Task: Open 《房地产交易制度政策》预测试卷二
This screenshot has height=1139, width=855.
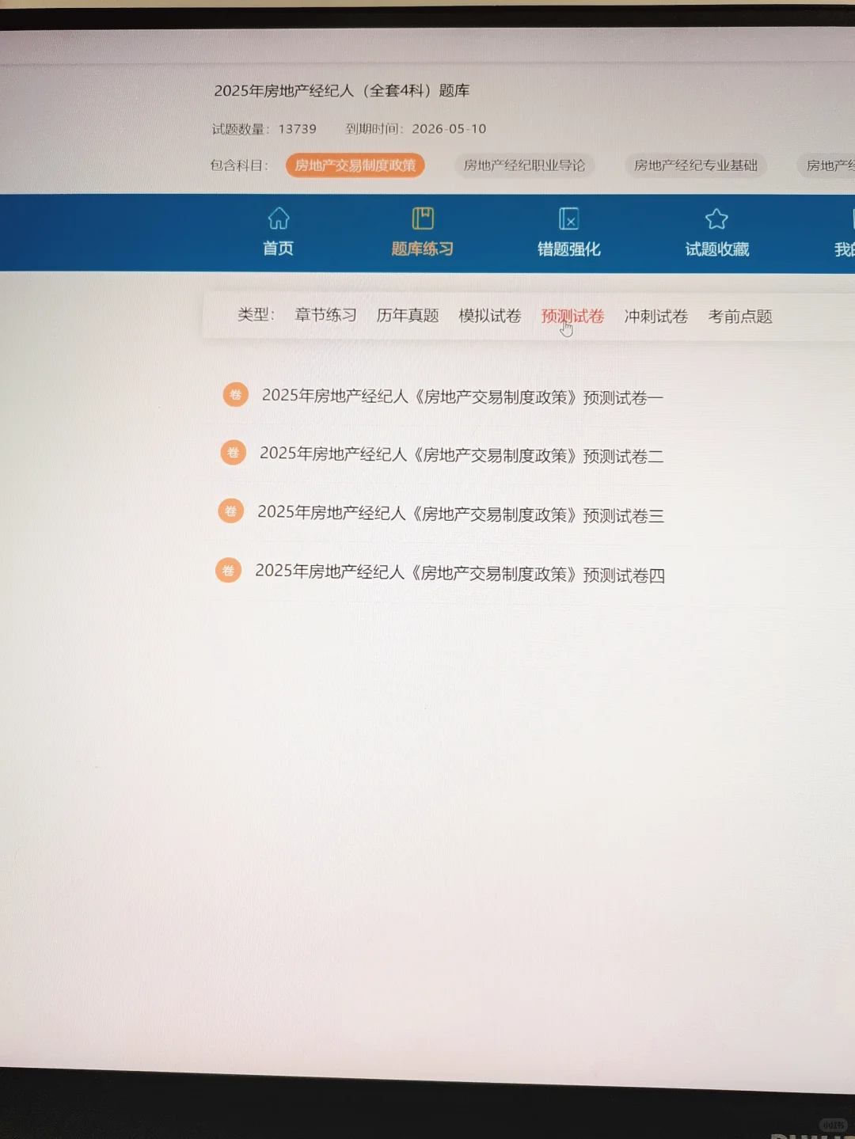Action: click(462, 455)
